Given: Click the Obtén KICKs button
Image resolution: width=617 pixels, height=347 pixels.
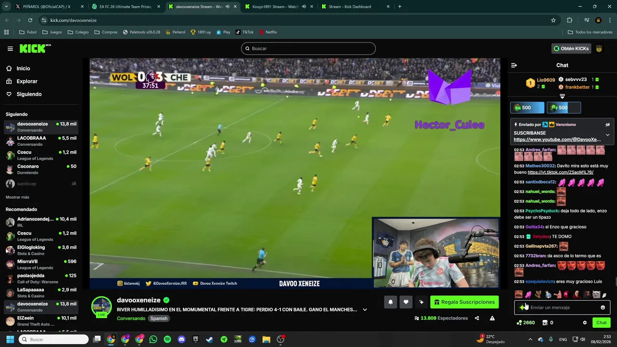Looking at the screenshot, I should (571, 48).
